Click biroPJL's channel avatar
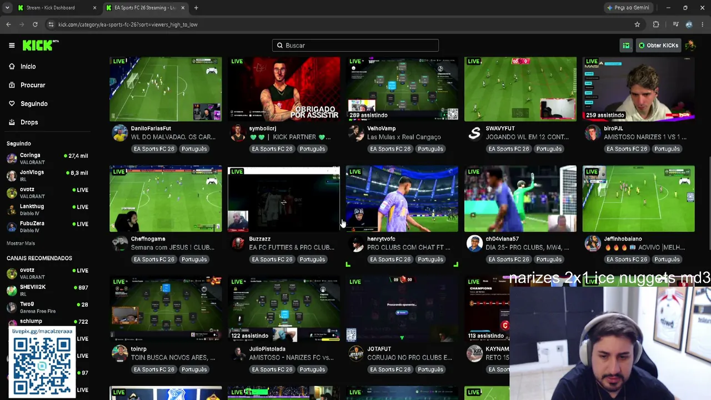 [x=593, y=133]
